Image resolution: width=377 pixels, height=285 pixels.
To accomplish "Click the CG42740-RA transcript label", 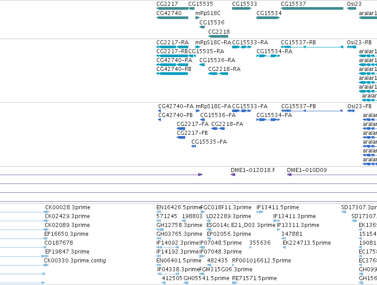I will [174, 60].
